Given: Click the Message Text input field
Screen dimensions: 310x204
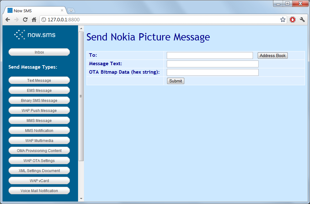Looking at the screenshot, I should (213, 64).
